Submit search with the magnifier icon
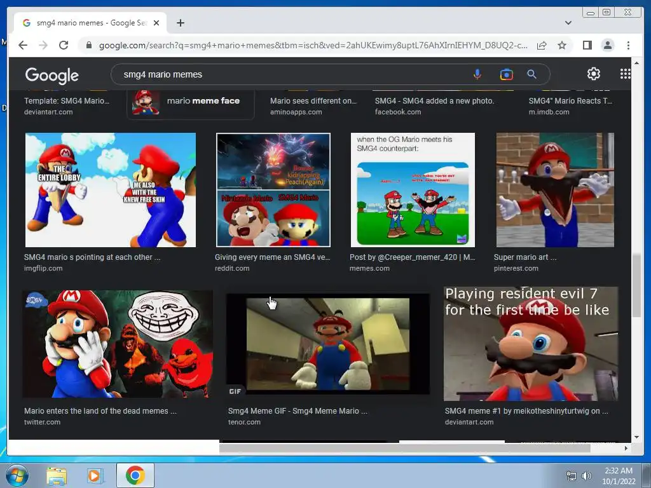This screenshot has width=651, height=488. pos(531,74)
